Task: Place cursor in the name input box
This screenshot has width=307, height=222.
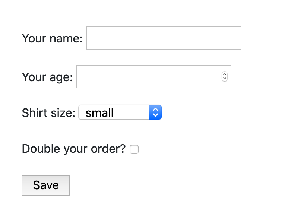Action: click(x=164, y=38)
